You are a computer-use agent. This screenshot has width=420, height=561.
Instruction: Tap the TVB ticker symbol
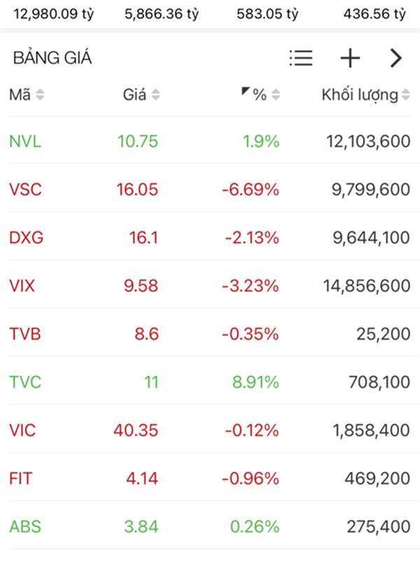coord(25,334)
